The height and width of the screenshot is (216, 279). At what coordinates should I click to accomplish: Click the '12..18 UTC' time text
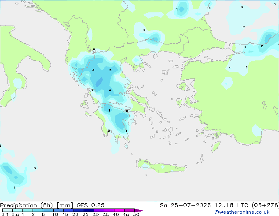pos(231,205)
